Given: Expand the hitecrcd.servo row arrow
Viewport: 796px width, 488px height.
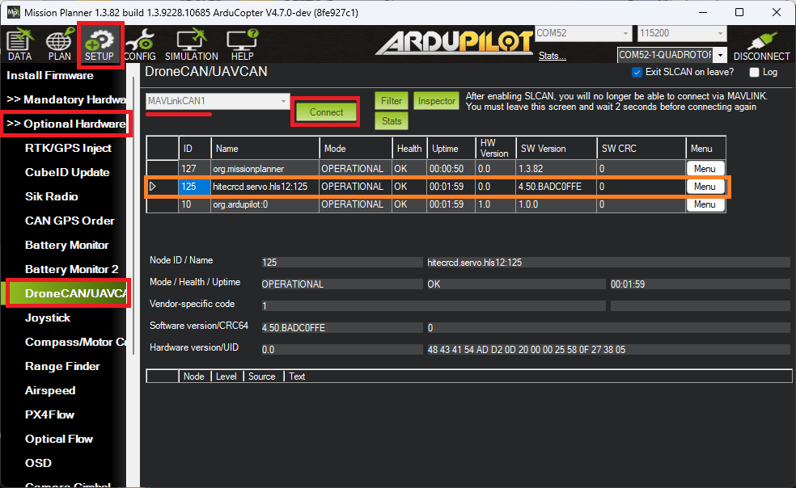Looking at the screenshot, I should (153, 187).
